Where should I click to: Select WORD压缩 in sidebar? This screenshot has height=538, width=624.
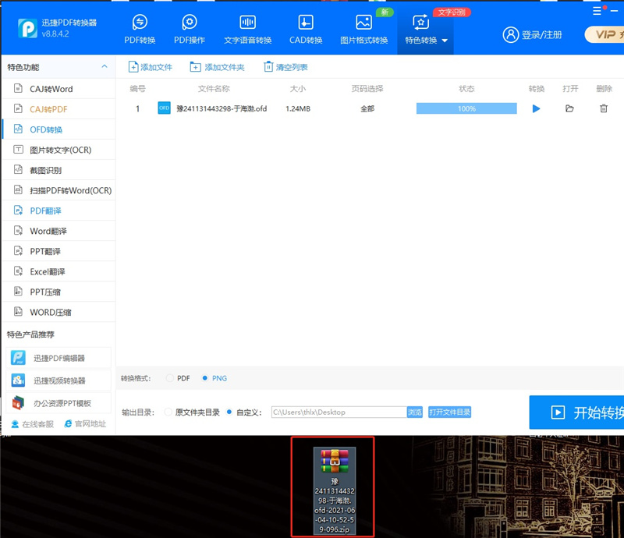pos(59,312)
